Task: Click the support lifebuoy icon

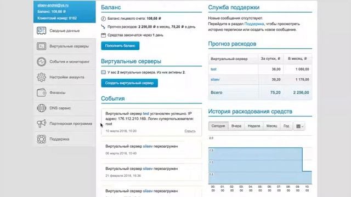Action: coord(42,139)
